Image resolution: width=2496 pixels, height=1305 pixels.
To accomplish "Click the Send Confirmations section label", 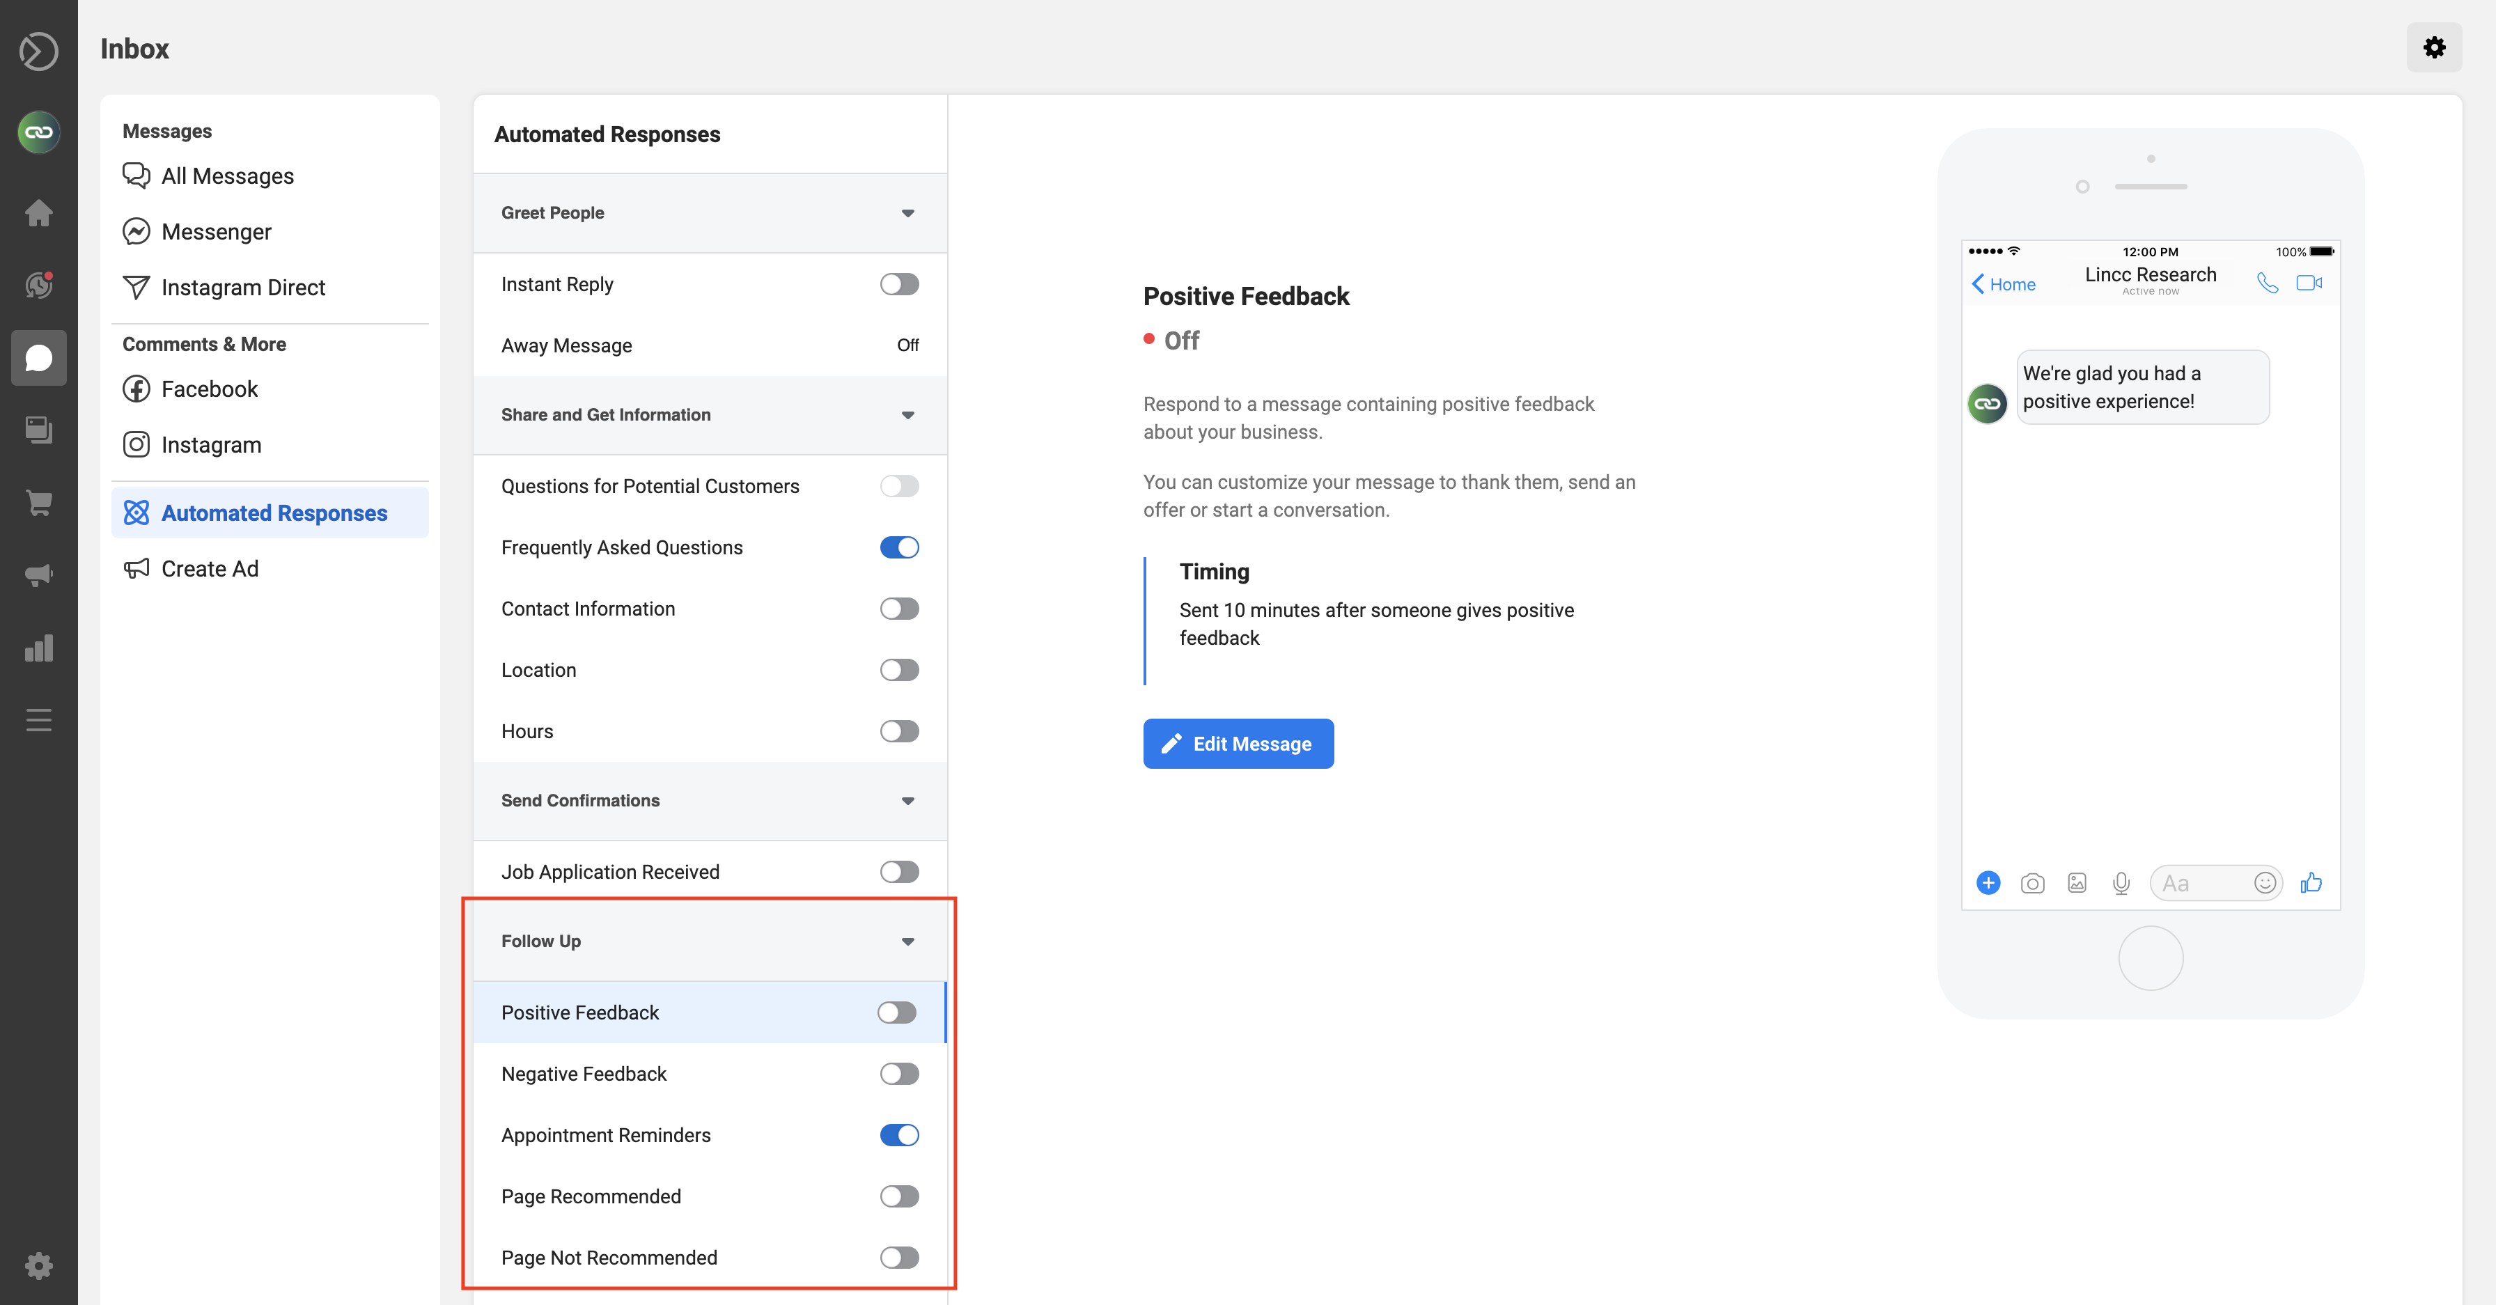I will [x=579, y=800].
